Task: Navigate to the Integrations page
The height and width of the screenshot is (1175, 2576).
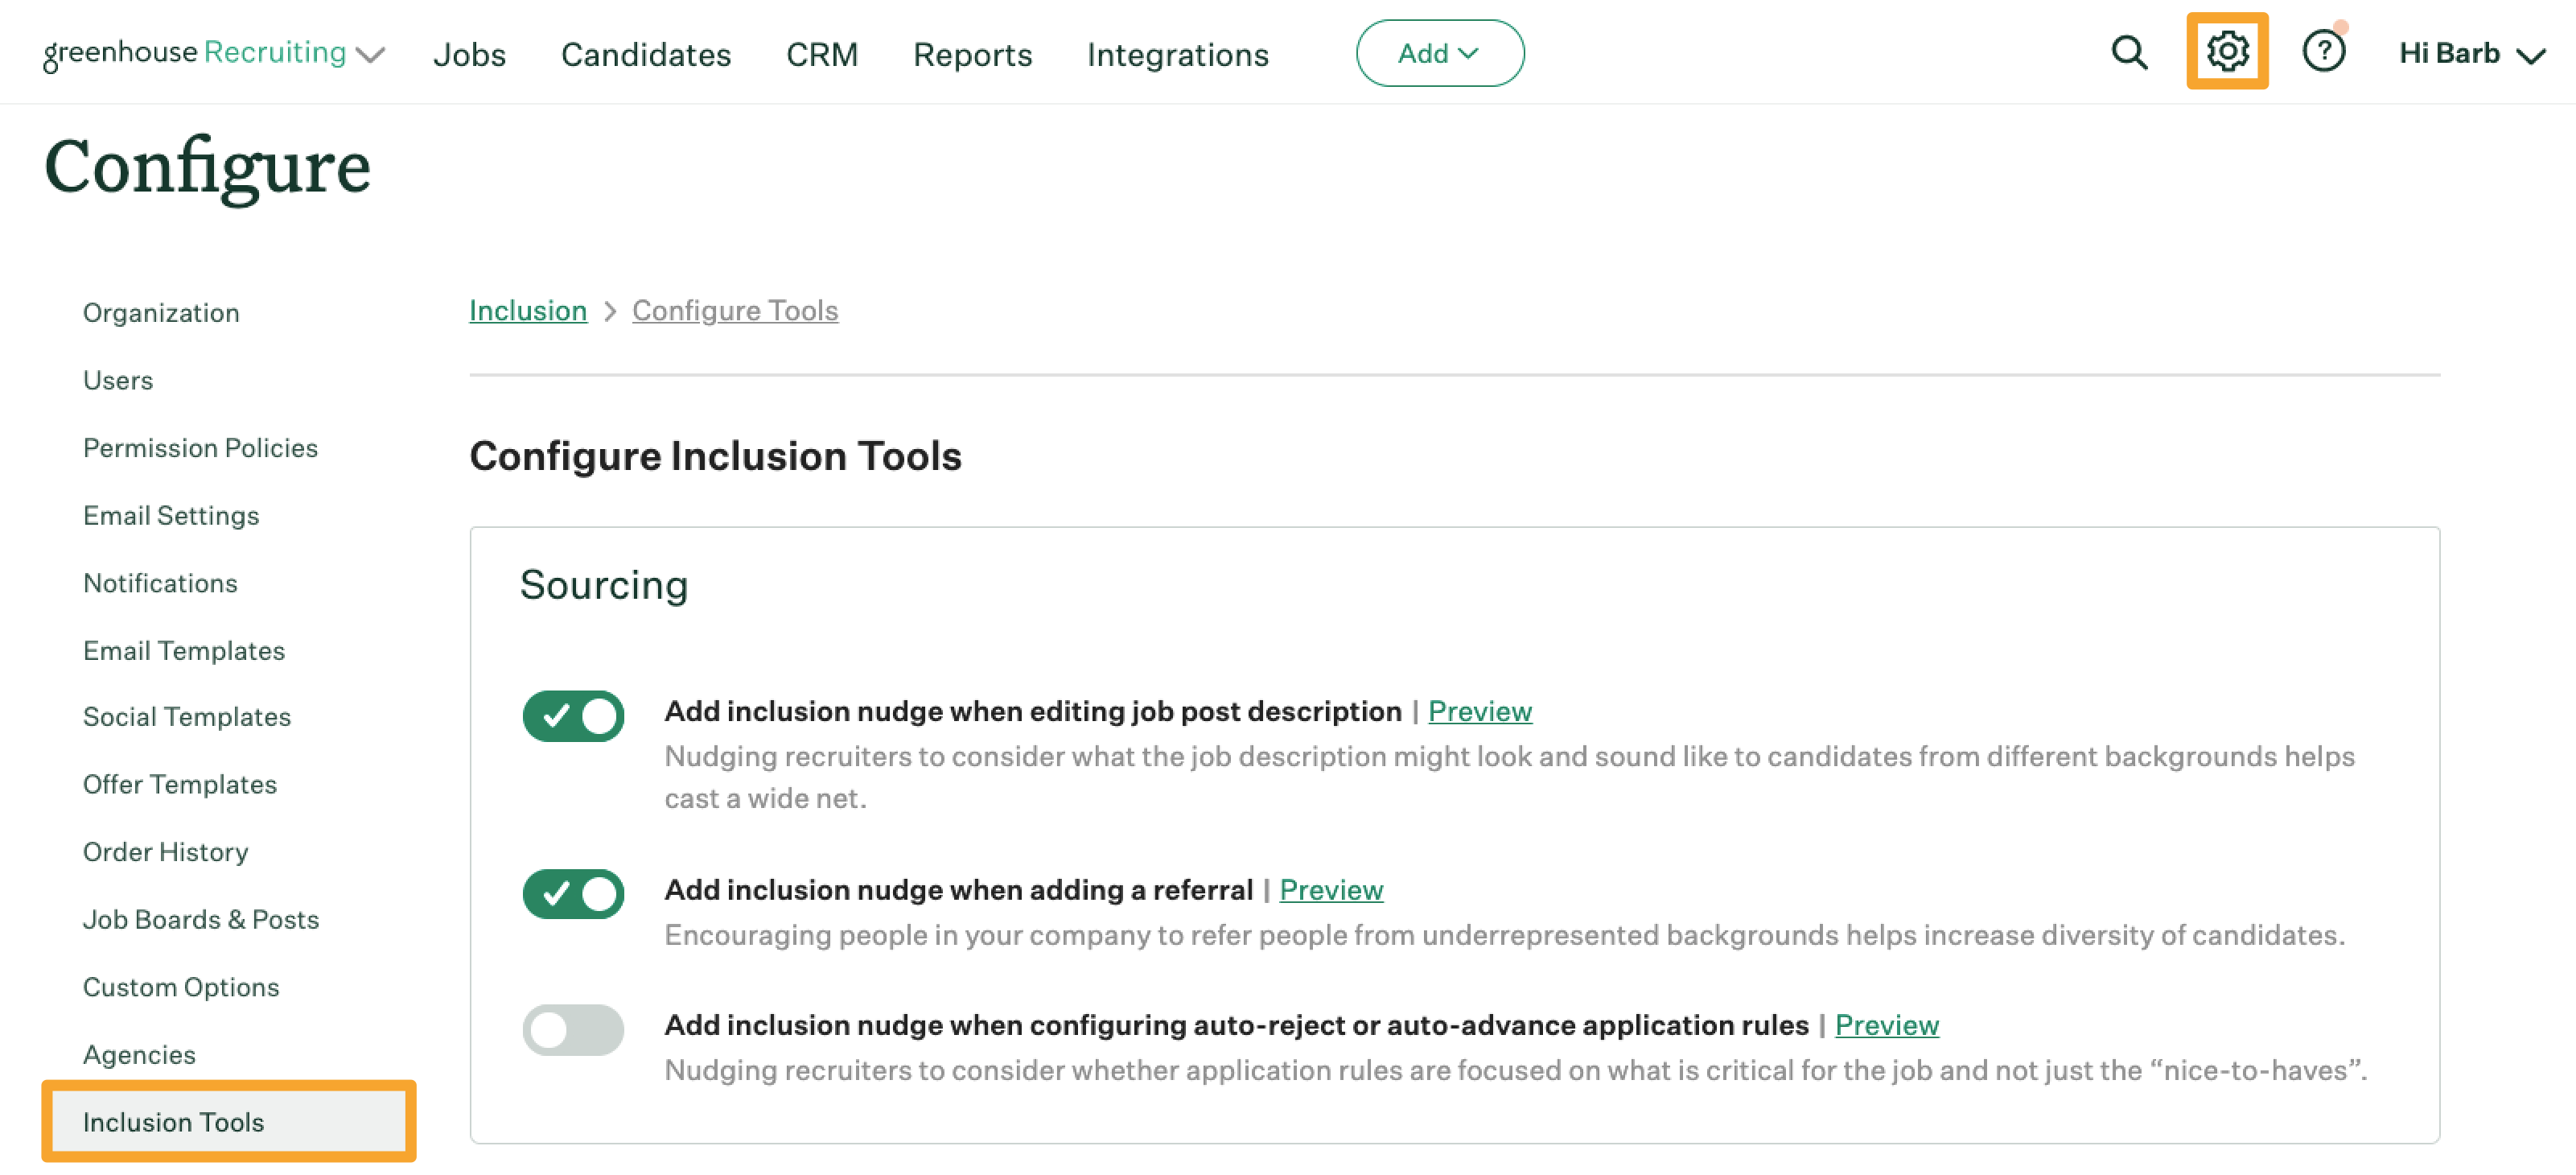Action: coord(1178,54)
